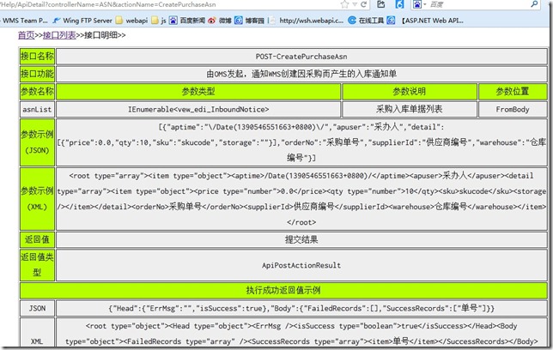The width and height of the screenshot is (553, 350).
Task: Click the blue extension icon in toolbar
Action: (x=399, y=4)
